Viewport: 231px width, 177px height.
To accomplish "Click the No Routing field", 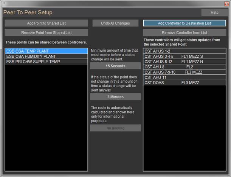I will pos(115,128).
